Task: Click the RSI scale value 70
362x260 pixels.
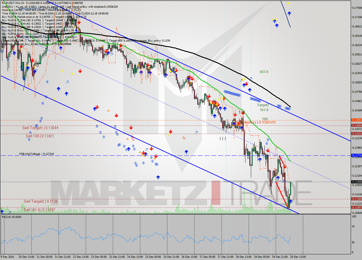Action: click(x=353, y=227)
